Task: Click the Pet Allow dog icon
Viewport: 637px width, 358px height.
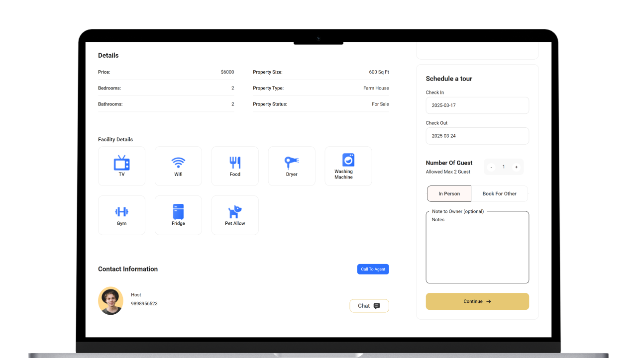Action: pyautogui.click(x=235, y=212)
